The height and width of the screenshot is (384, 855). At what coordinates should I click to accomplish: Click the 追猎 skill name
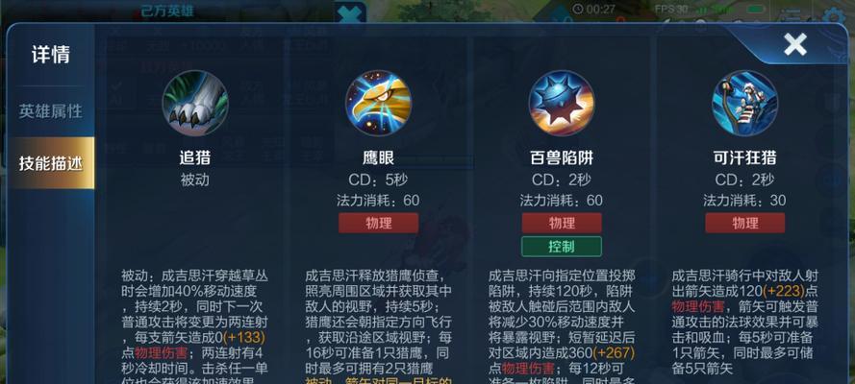pos(194,158)
